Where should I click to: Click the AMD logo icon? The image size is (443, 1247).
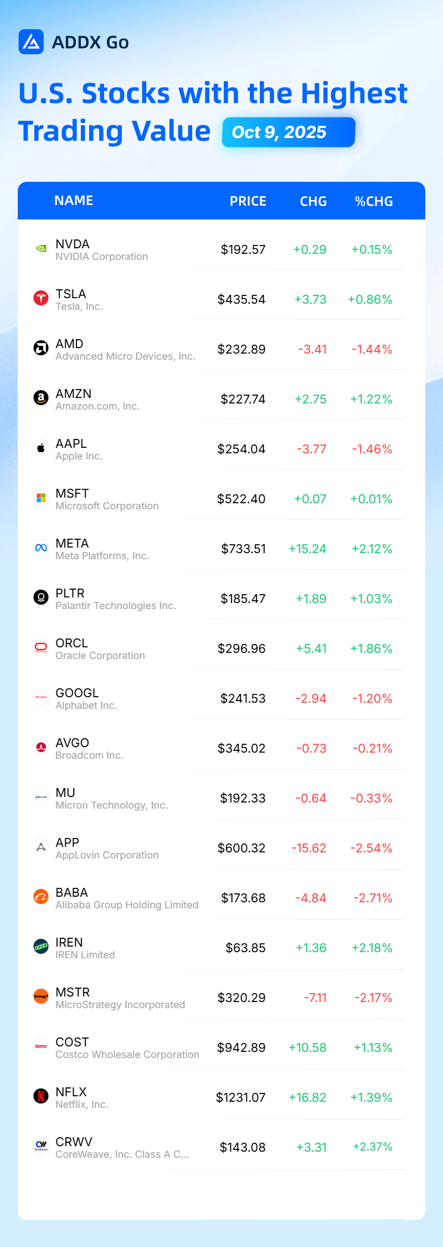coord(41,348)
